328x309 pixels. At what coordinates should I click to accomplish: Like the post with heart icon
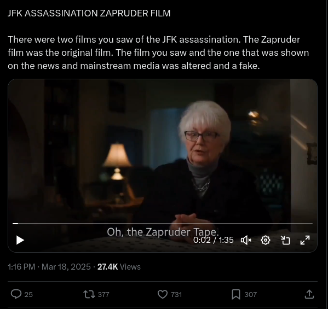(163, 294)
